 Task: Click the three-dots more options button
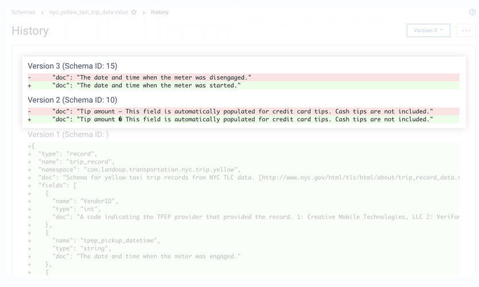click(x=466, y=30)
